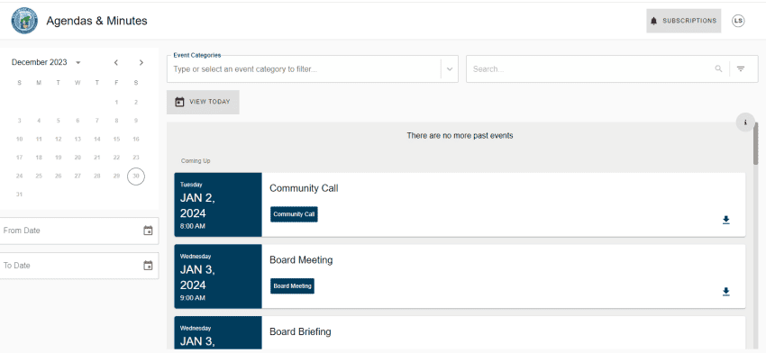Click the search magnifier icon
The height and width of the screenshot is (353, 766).
pyautogui.click(x=718, y=68)
